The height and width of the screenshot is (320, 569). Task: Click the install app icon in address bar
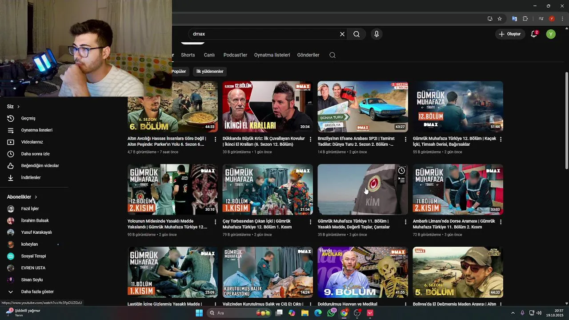tap(490, 19)
